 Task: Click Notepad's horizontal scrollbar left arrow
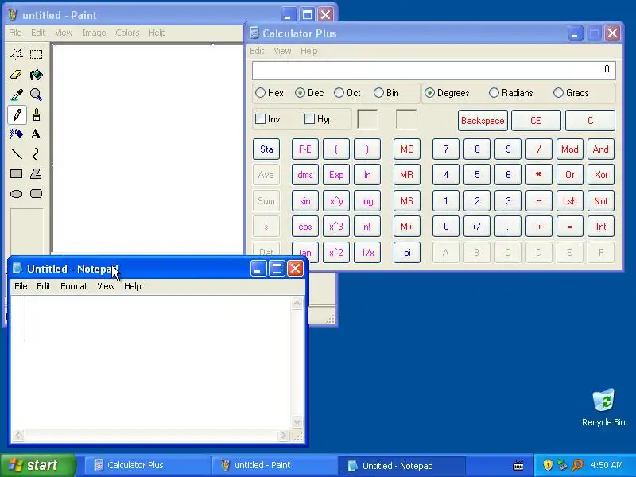click(17, 436)
